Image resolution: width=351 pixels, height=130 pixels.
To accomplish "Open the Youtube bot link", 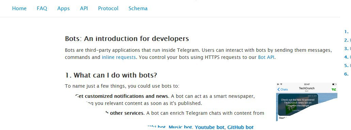I will pos(209,127).
